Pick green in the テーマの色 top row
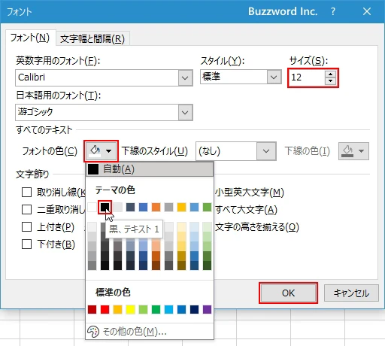Image resolution: width=385 pixels, height=346 pixels. (207, 208)
